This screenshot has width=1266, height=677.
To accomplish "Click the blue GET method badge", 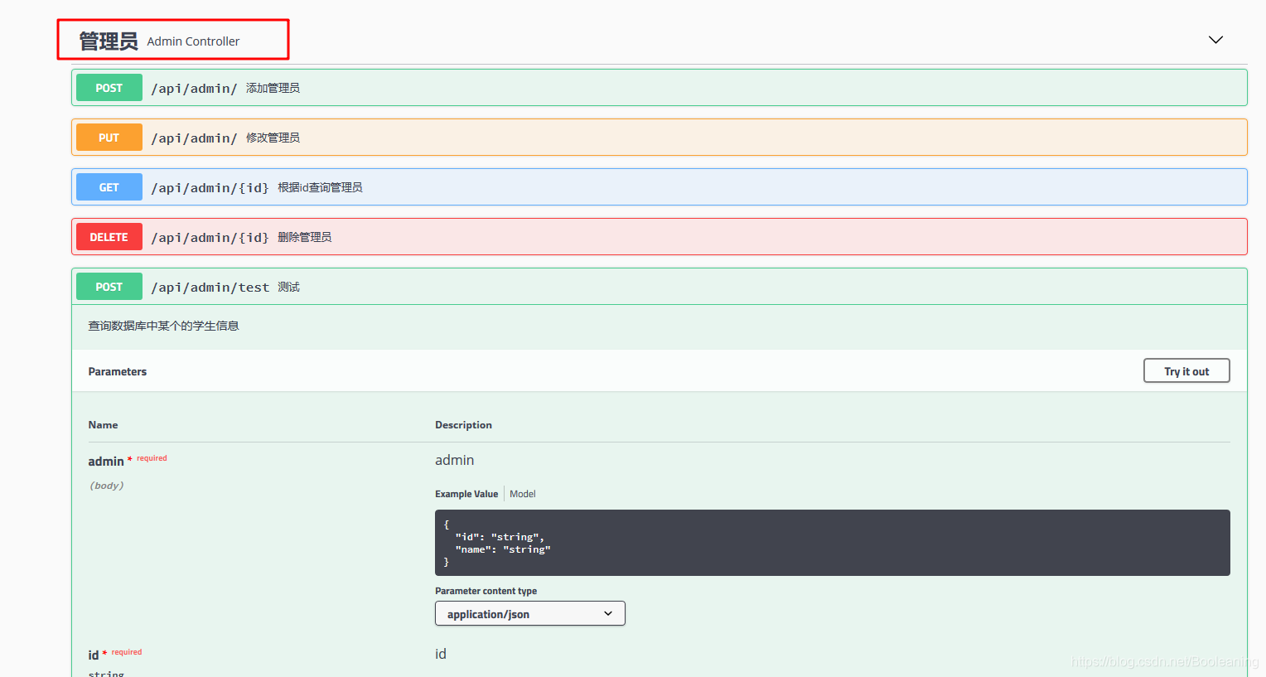I will (x=109, y=187).
